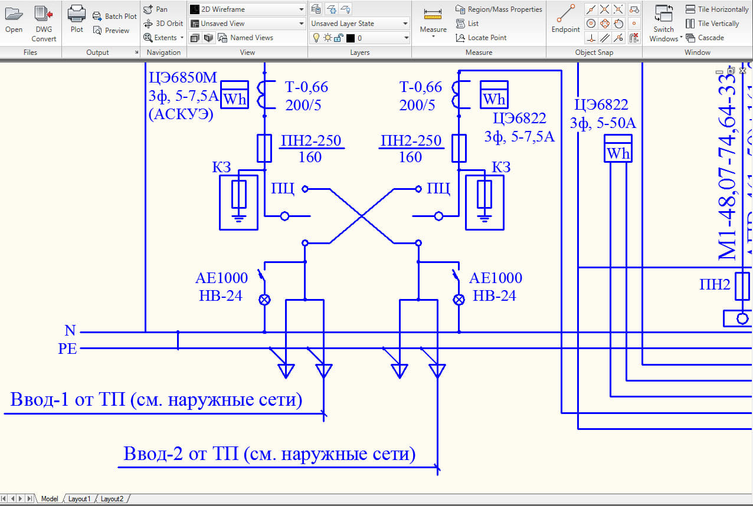This screenshot has height=506, width=753.
Task: Expand the 2D Wireframe visual style dropdown
Action: 301,9
